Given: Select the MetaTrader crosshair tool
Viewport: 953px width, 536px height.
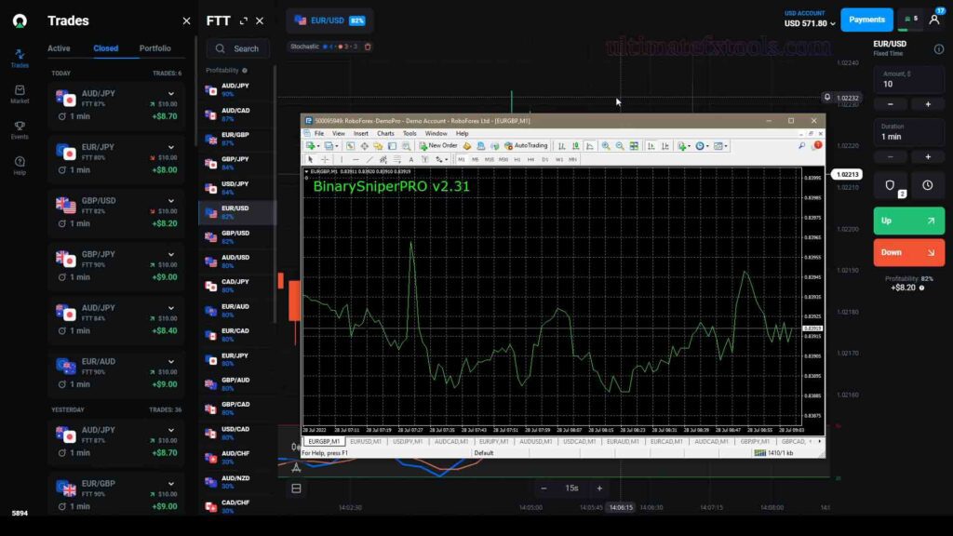Looking at the screenshot, I should coord(325,159).
